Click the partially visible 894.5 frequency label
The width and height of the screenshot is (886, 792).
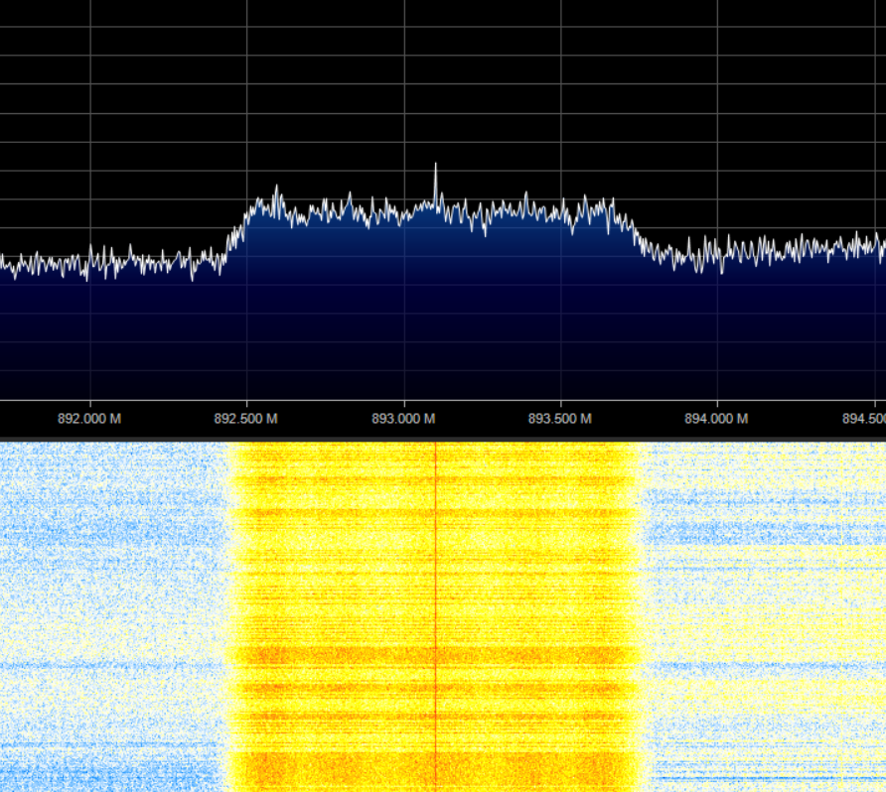862,419
